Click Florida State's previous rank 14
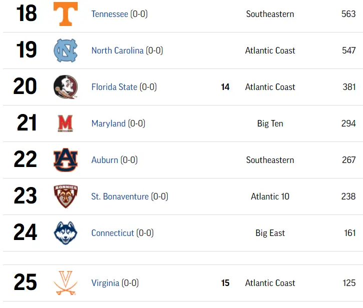 pos(225,87)
